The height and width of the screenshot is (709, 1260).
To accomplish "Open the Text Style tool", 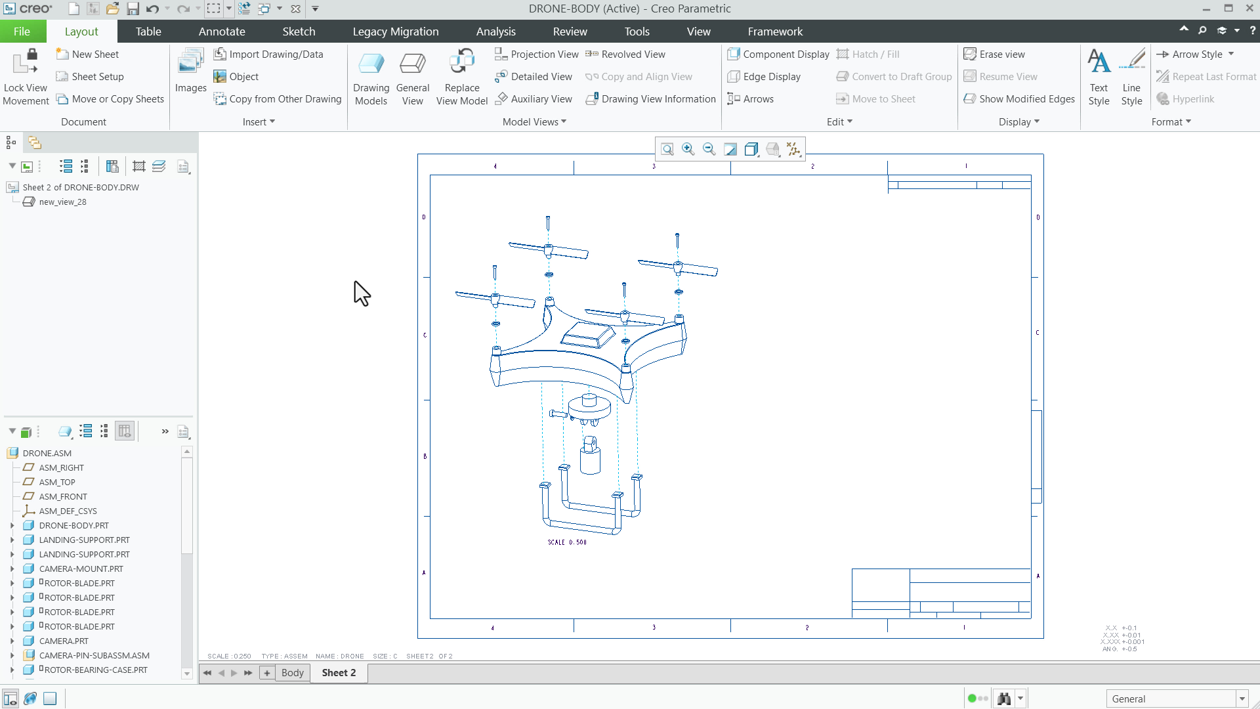I will pos(1099,77).
